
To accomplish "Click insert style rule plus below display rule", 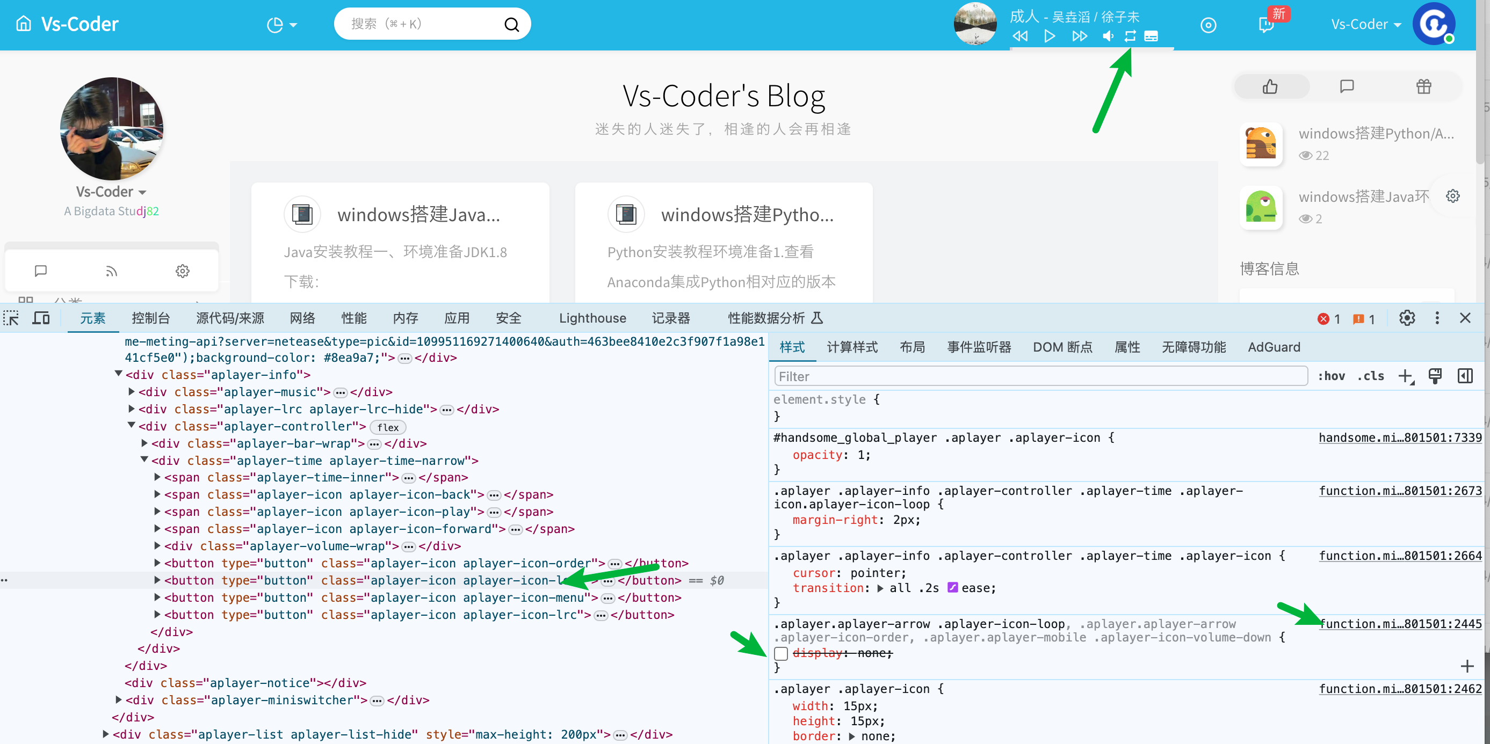I will point(1467,667).
